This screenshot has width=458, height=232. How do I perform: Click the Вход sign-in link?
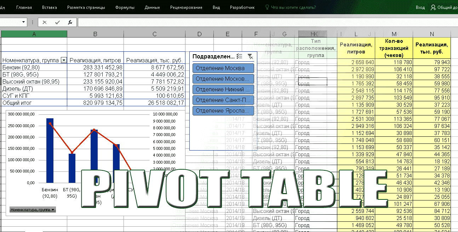click(x=420, y=7)
